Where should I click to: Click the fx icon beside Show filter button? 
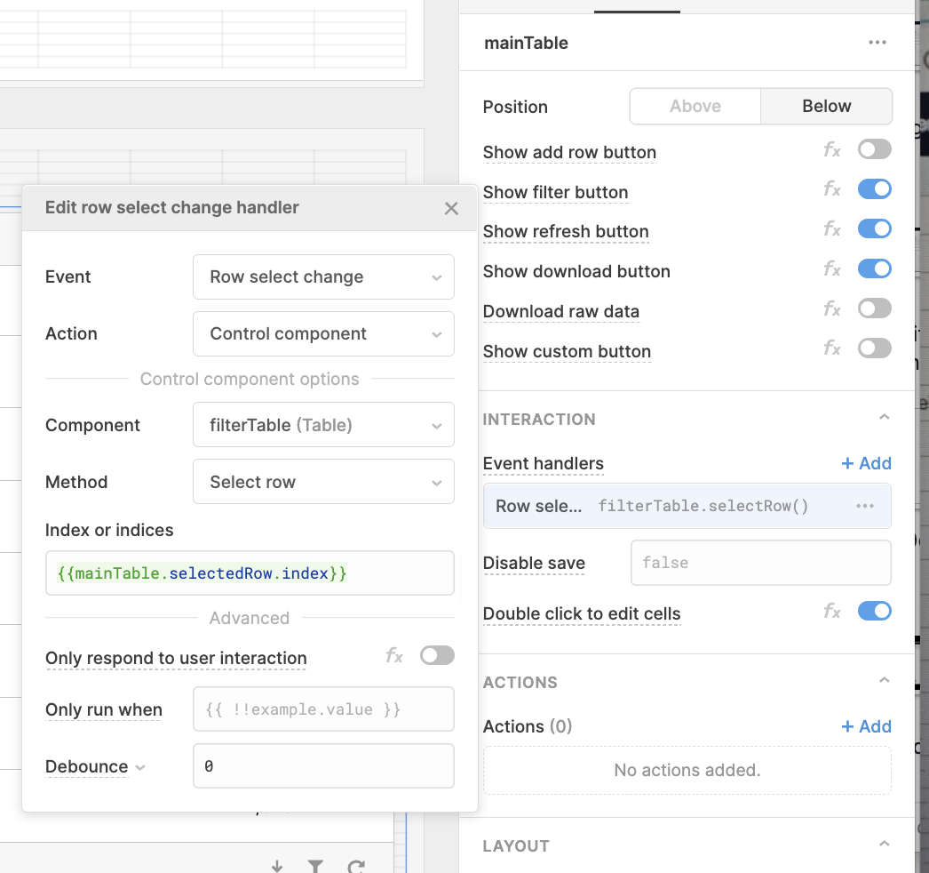[831, 188]
